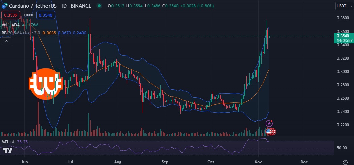The image size is (354, 165).
Task: Click the blue buy price 0.3540 button
Action: coord(45,15)
